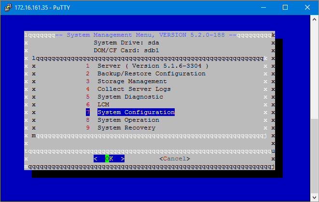The height and width of the screenshot is (202, 319).
Task: Select the Server (Version 5.1.6-3304) entry
Action: point(153,66)
